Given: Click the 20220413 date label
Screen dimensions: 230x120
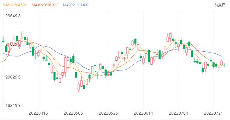Looking at the screenshot, I should pyautogui.click(x=38, y=113).
